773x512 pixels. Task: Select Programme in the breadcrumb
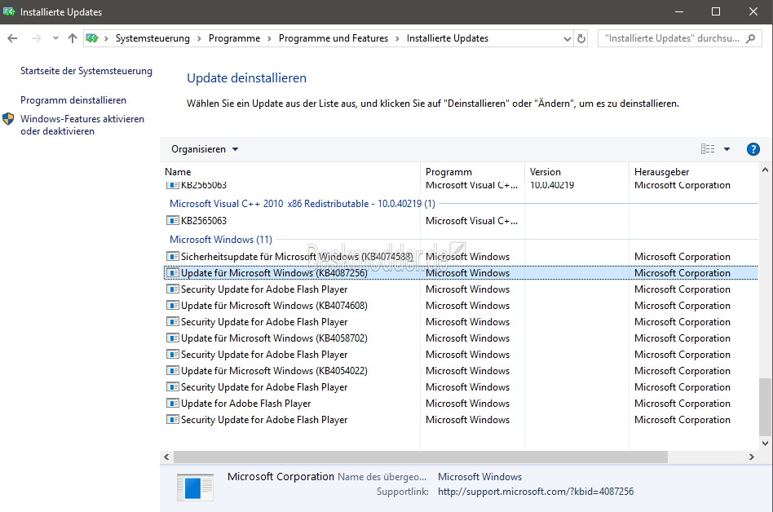click(x=234, y=38)
